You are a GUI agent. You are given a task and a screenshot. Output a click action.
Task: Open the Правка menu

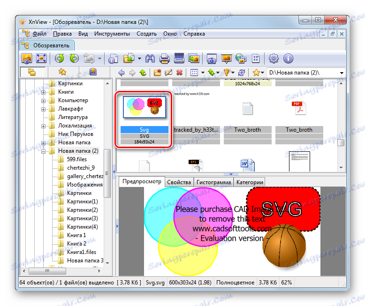(x=62, y=34)
